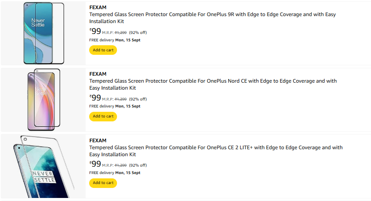The image size is (371, 201).
Task: Open the OnePlus Nord CE tempered glass title
Action: 213,84
